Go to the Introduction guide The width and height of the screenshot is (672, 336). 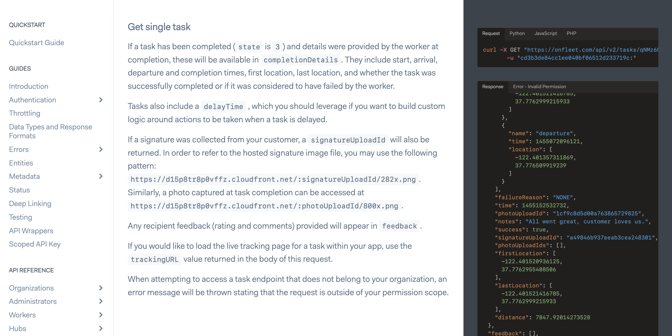coord(28,86)
